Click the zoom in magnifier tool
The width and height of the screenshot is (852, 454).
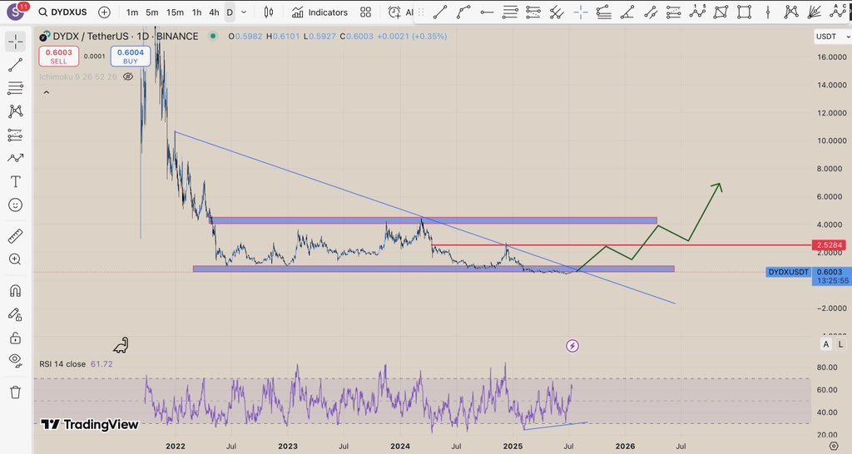[x=15, y=259]
